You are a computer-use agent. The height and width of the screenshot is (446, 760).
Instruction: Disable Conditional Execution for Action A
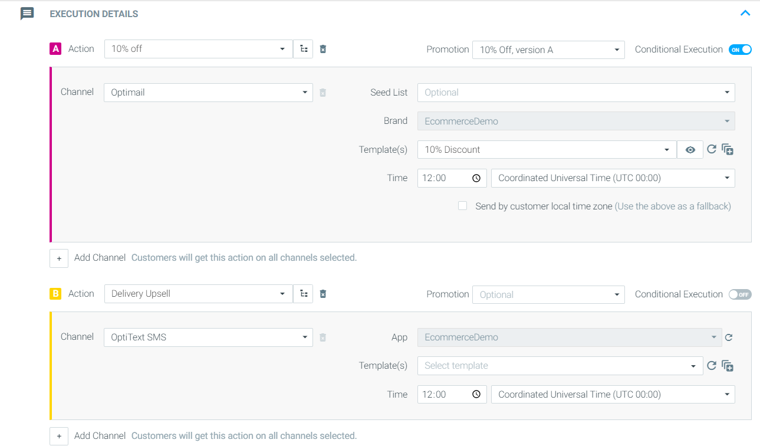click(740, 49)
